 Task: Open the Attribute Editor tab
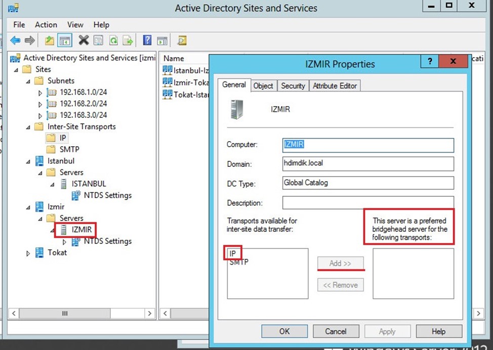(x=335, y=86)
